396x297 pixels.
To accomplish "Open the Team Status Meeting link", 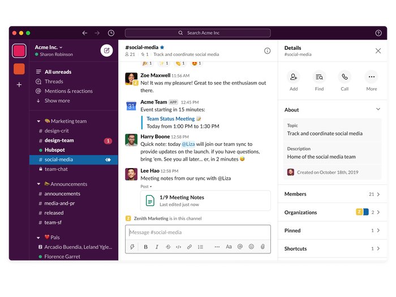I will click(x=170, y=119).
